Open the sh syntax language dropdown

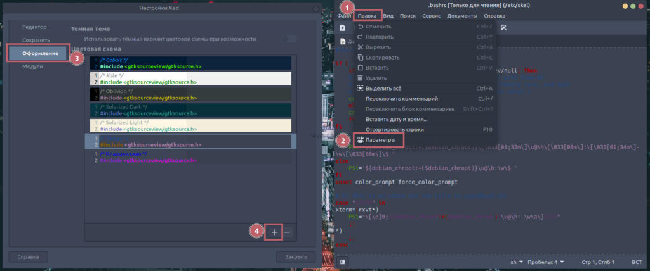pos(517,262)
